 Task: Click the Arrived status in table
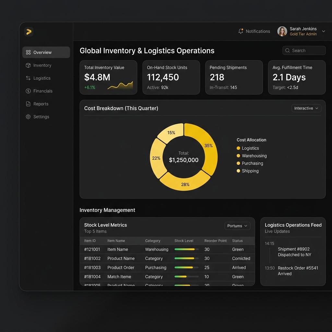pos(239,267)
